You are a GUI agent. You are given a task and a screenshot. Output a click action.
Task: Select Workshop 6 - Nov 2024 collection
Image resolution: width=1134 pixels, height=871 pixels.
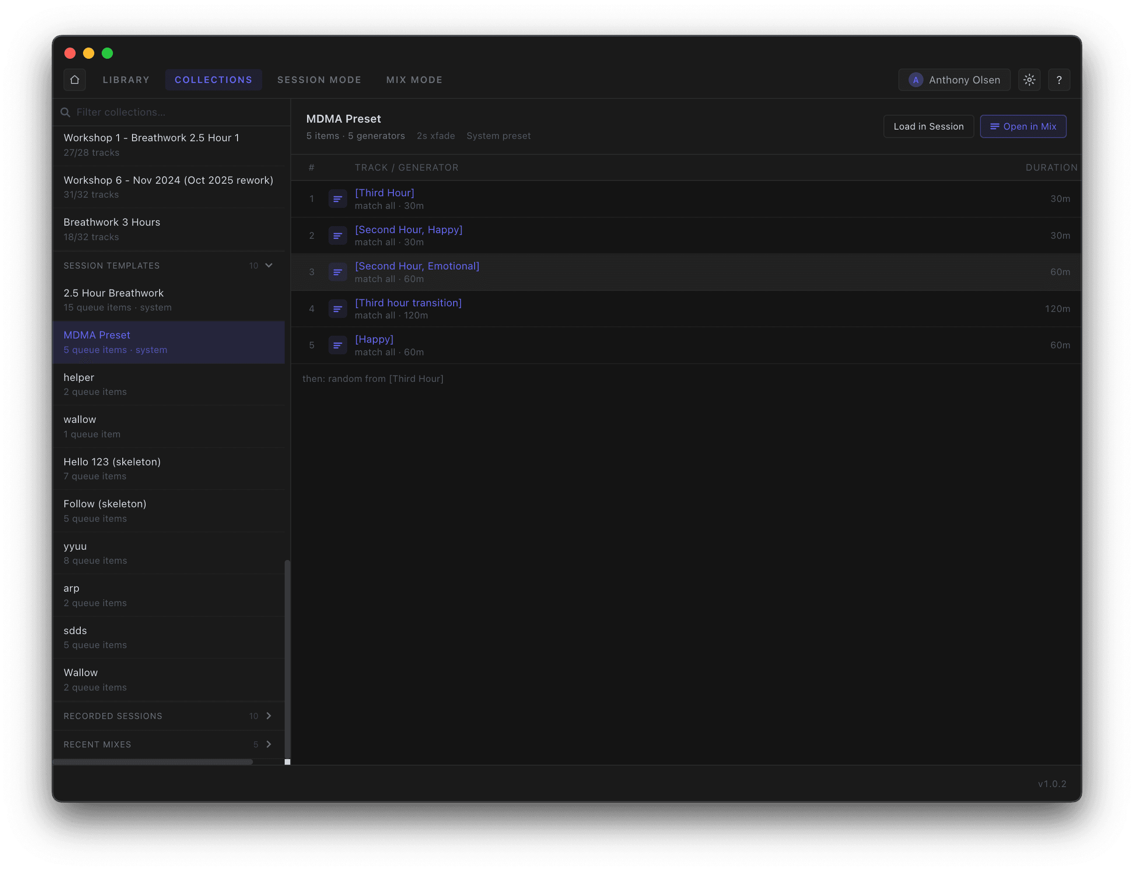click(x=168, y=187)
